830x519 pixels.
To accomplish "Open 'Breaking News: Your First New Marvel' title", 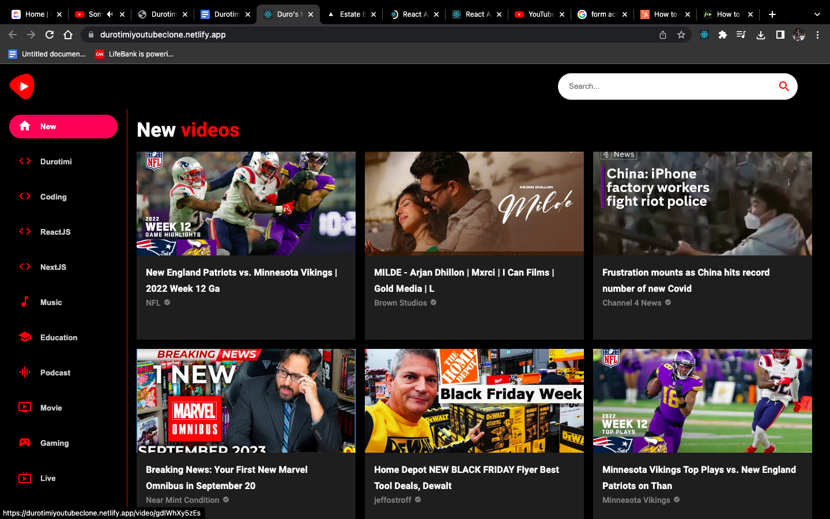I will point(227,477).
